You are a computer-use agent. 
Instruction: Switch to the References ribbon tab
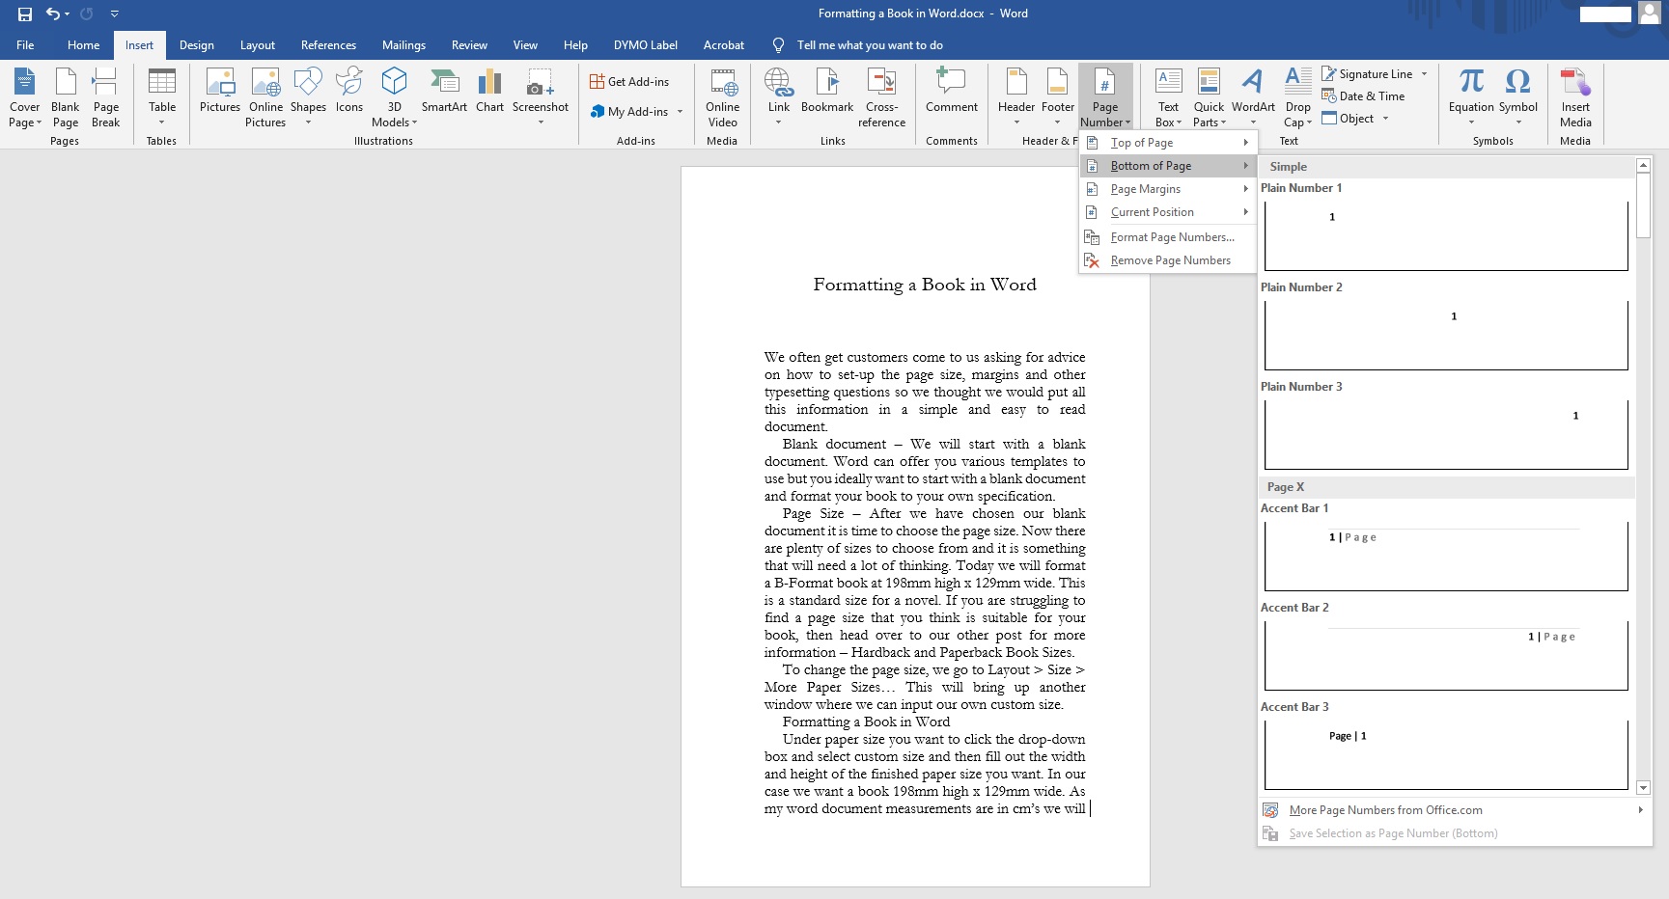[x=328, y=44]
